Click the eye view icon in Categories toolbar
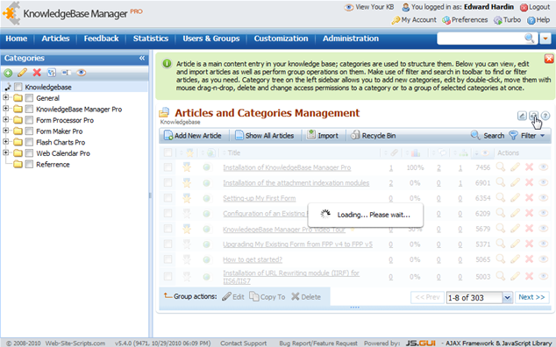The width and height of the screenshot is (556, 347). pos(82,73)
